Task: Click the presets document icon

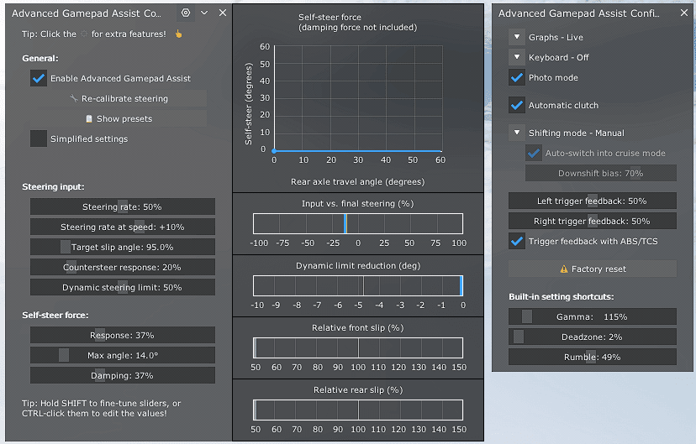Action: (89, 118)
